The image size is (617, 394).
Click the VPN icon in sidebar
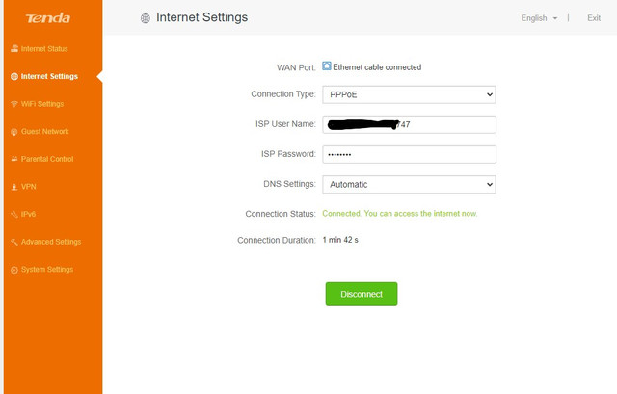click(14, 187)
